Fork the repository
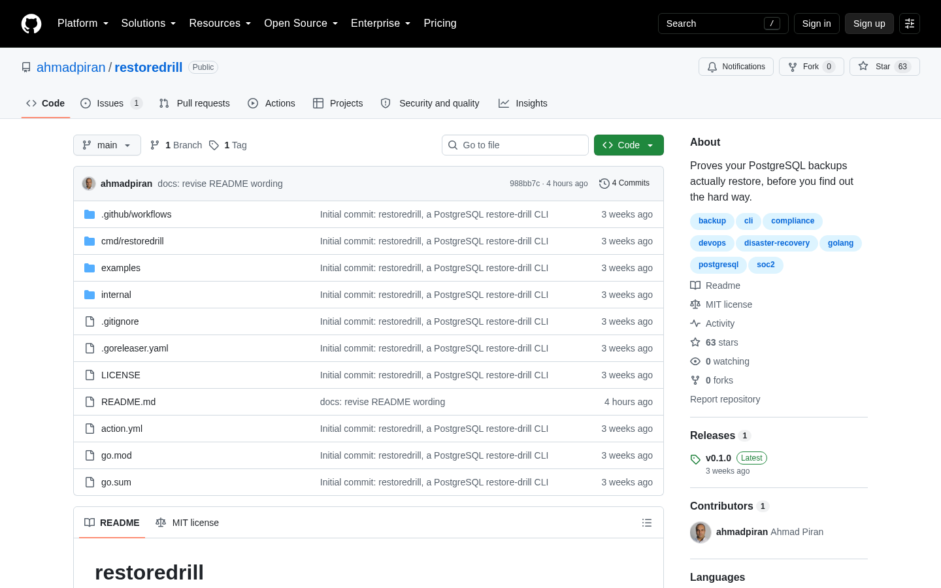This screenshot has width=941, height=588. [811, 67]
